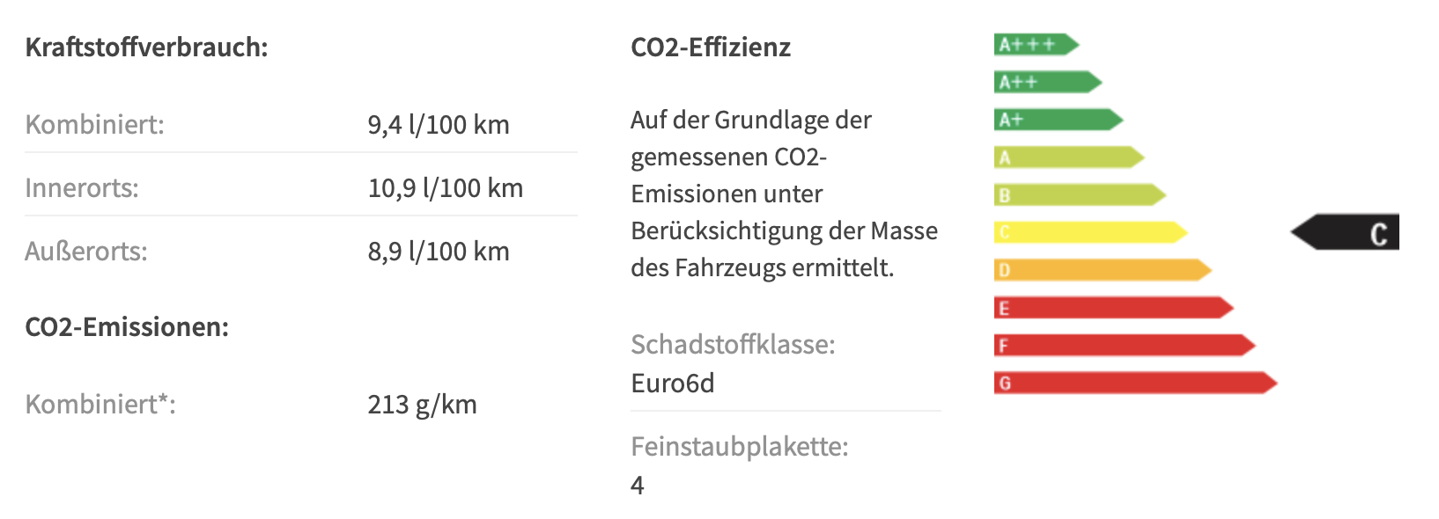
Task: Click the yellow C efficiency bar
Action: coord(1091,232)
